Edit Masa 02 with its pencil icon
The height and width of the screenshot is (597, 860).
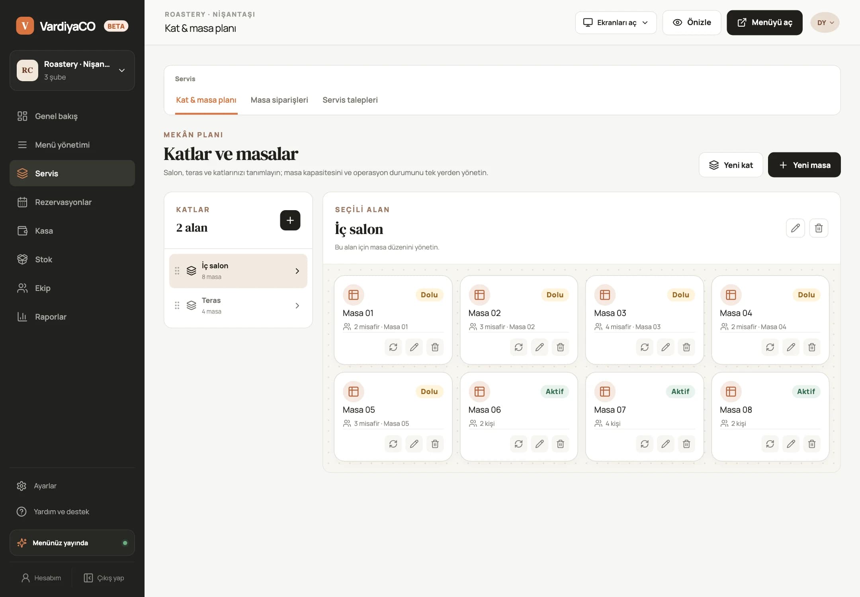(x=539, y=347)
